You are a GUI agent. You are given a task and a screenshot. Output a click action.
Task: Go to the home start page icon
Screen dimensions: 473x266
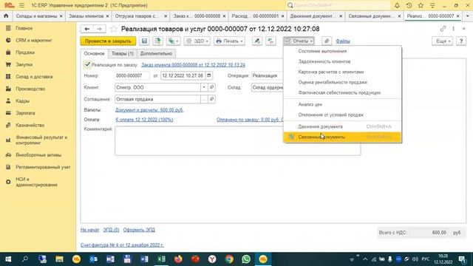click(x=6, y=16)
